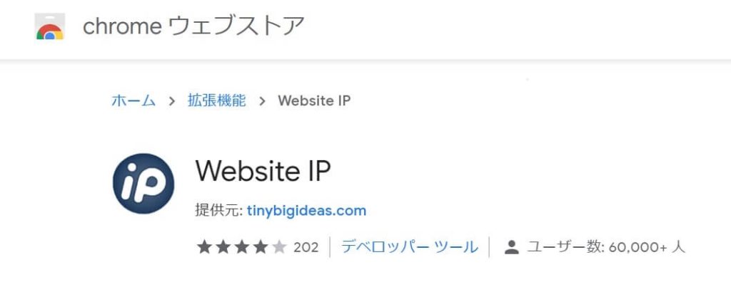Click the blue iP extension icon
Screen dimensions: 731x292
pos(143,184)
